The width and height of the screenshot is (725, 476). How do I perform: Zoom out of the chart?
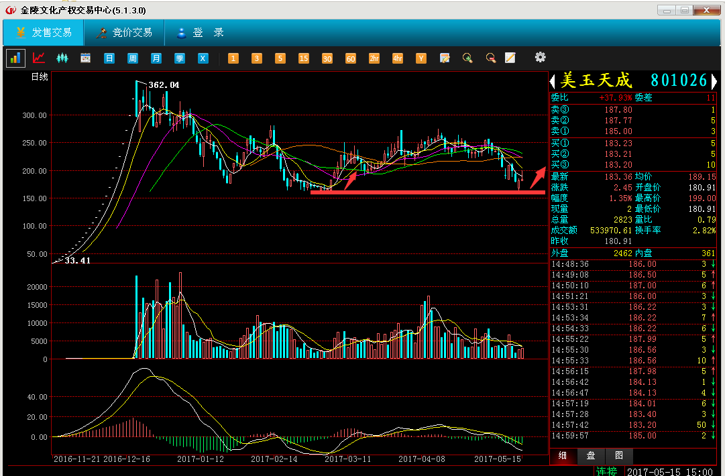coord(491,58)
